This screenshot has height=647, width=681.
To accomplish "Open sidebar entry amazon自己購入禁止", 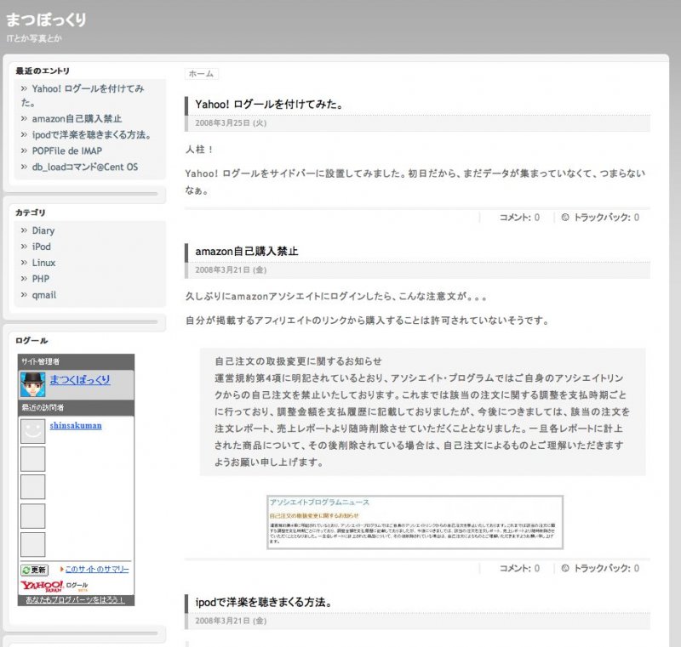I will click(77, 119).
